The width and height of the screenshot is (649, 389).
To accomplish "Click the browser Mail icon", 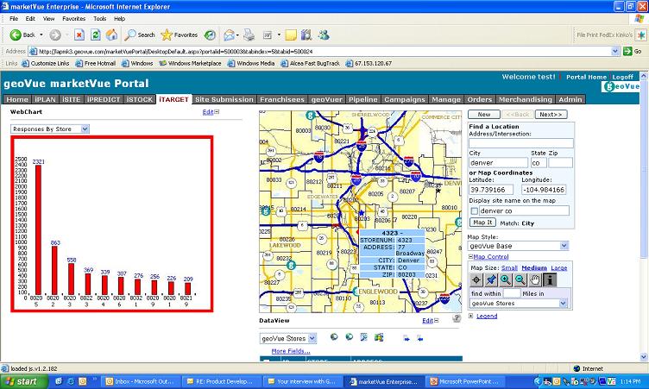I will coord(229,35).
